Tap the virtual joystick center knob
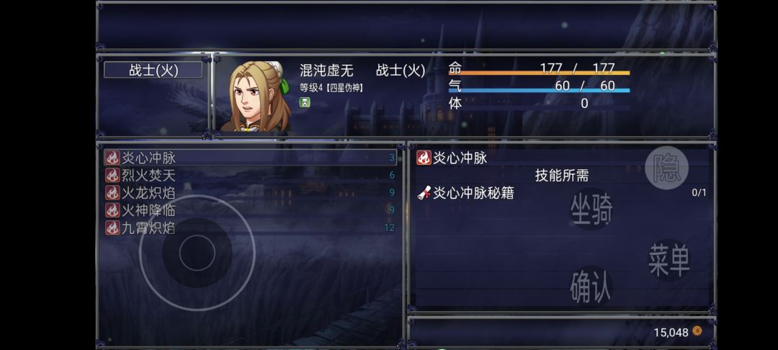The image size is (778, 350). click(x=197, y=253)
